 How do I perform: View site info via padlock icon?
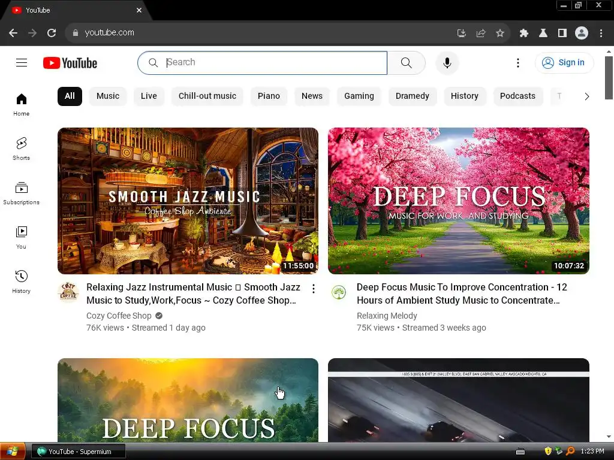click(76, 33)
